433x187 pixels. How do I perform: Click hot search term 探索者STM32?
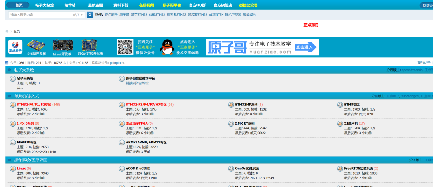pos(176,15)
